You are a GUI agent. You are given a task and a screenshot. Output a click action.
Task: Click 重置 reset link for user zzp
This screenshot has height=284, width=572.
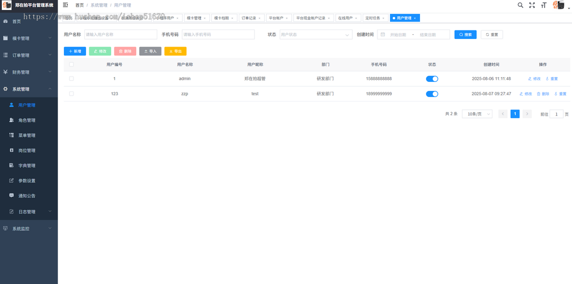(561, 94)
